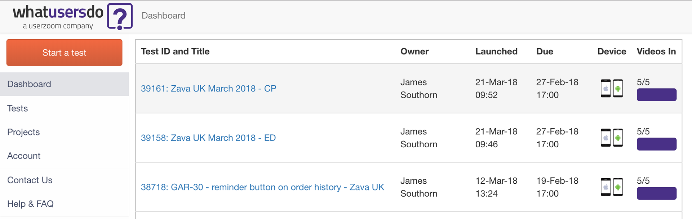Click the Android device icon for test 38718
Screen dimensions: 692x219
point(618,187)
